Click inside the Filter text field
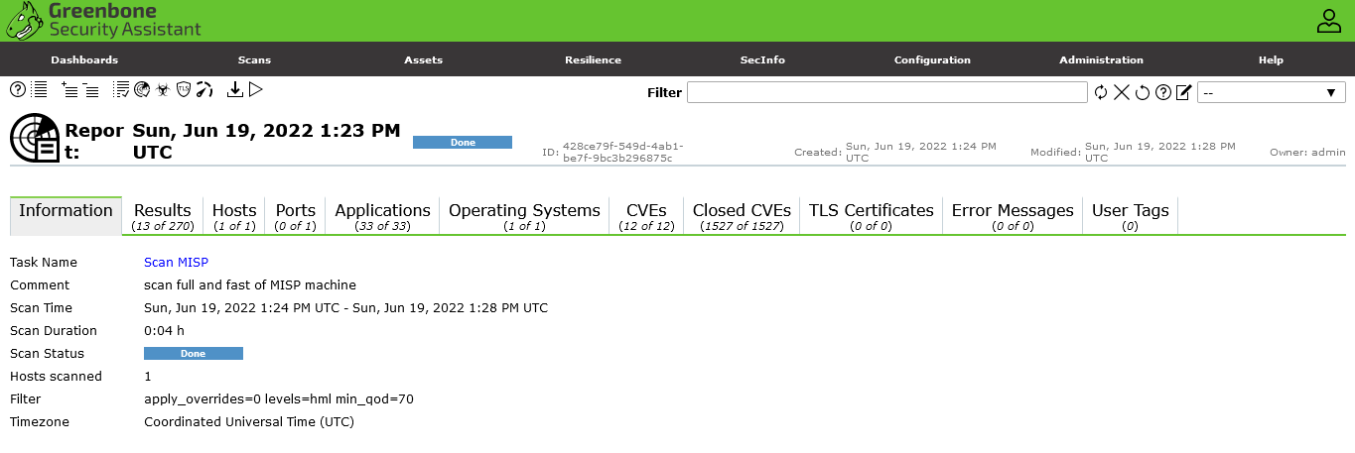 point(886,92)
